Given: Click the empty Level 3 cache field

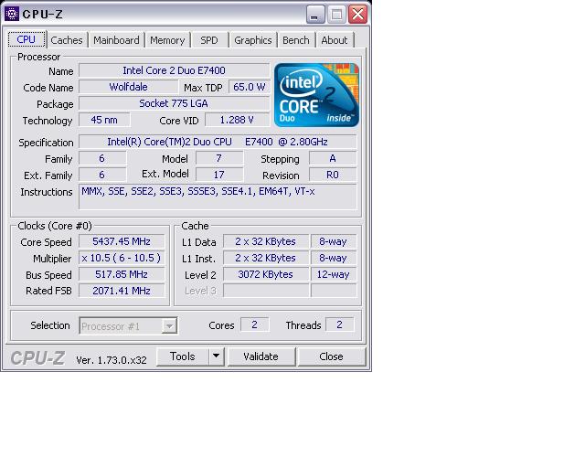Looking at the screenshot, I should tap(266, 291).
